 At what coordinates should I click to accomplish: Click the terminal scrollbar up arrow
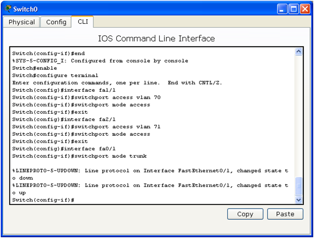point(299,51)
